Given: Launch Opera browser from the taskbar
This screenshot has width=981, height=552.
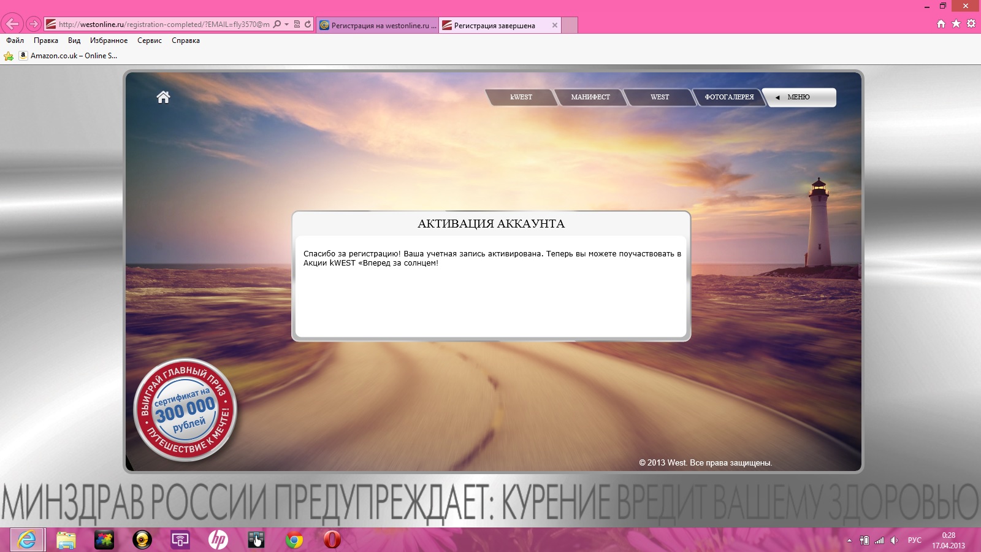Looking at the screenshot, I should (332, 540).
